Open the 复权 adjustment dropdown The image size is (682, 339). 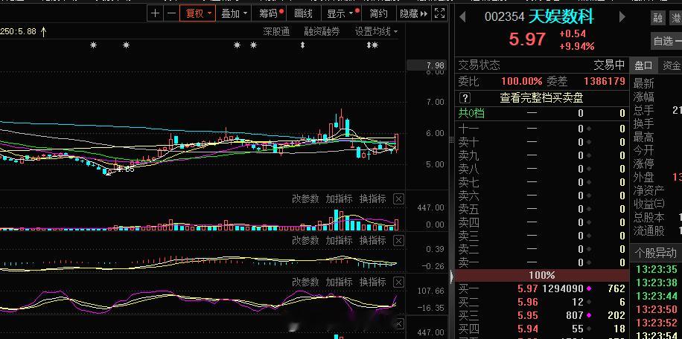[x=198, y=13]
